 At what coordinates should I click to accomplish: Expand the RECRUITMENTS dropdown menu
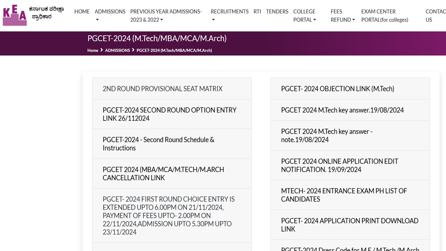(x=229, y=15)
